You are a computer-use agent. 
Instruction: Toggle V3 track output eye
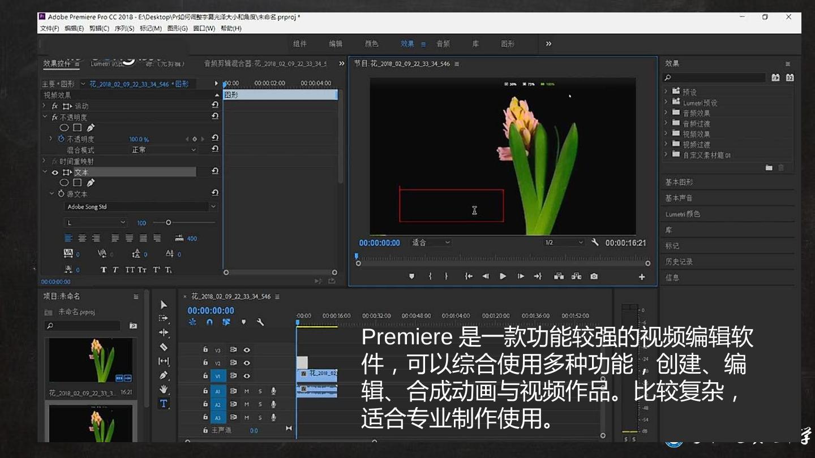247,350
